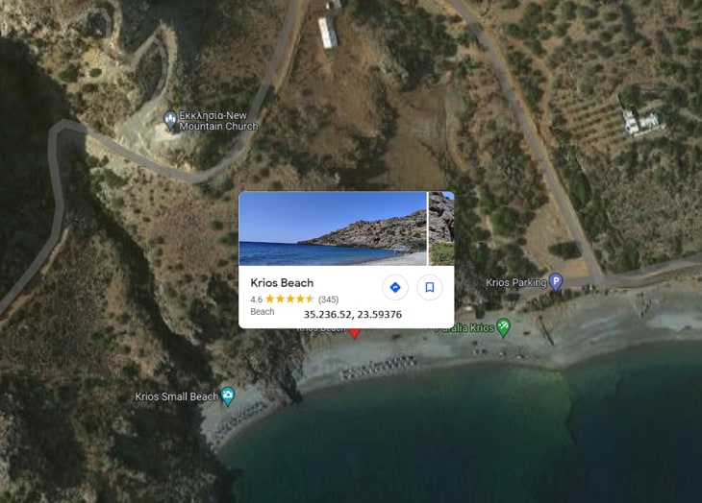The image size is (702, 503).
Task: Select the coordinates text 35.236.52, 23.59376
Action: 353,315
